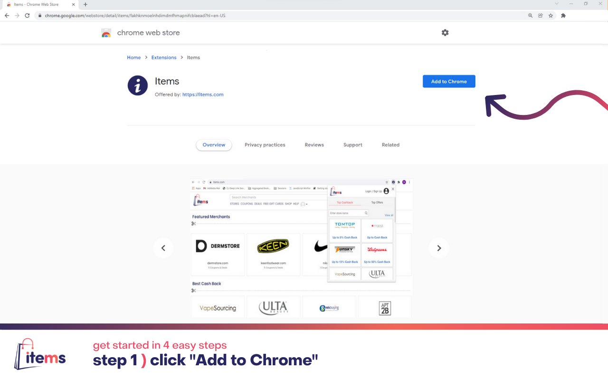Select the Overview tab
Image resolution: width=608 pixels, height=380 pixels.
click(214, 145)
